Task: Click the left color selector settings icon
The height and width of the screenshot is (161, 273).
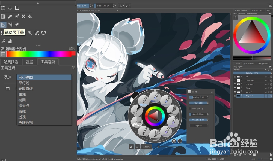Action: tap(3, 54)
